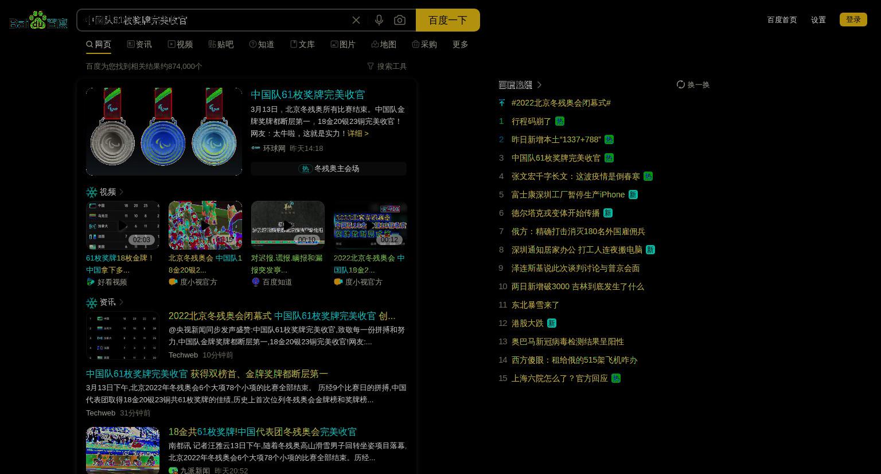Open the medals image thumbnail
This screenshot has height=474, width=881.
click(x=164, y=131)
